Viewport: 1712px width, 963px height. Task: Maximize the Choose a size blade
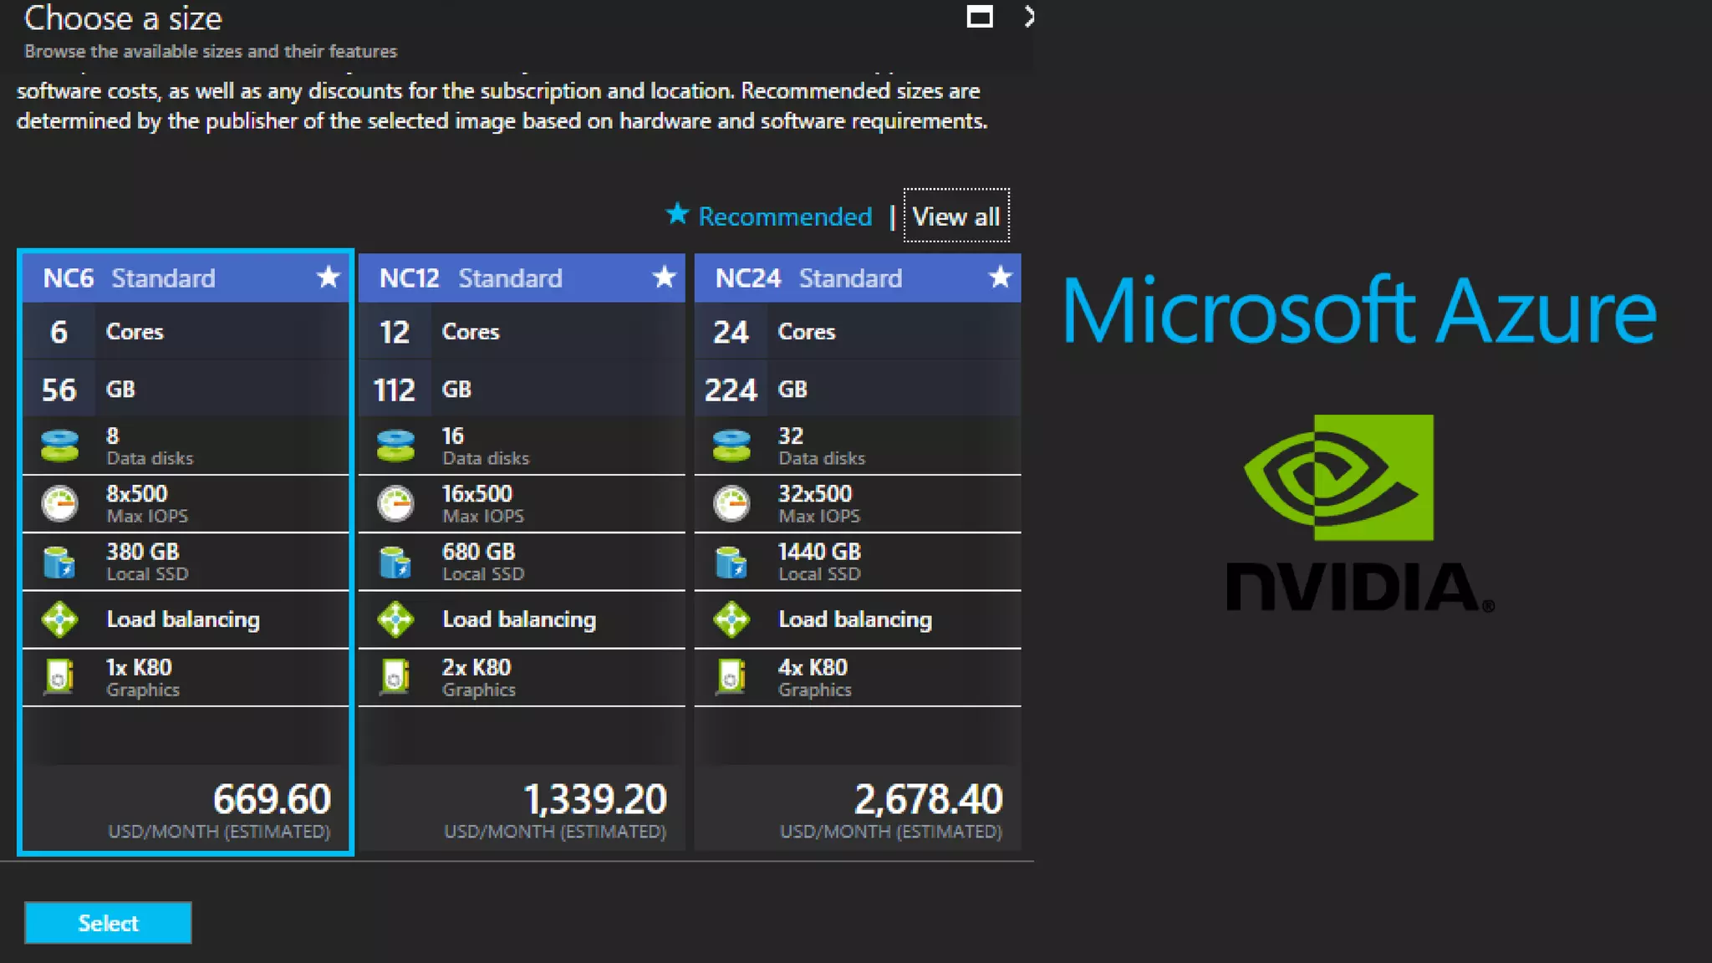point(980,17)
